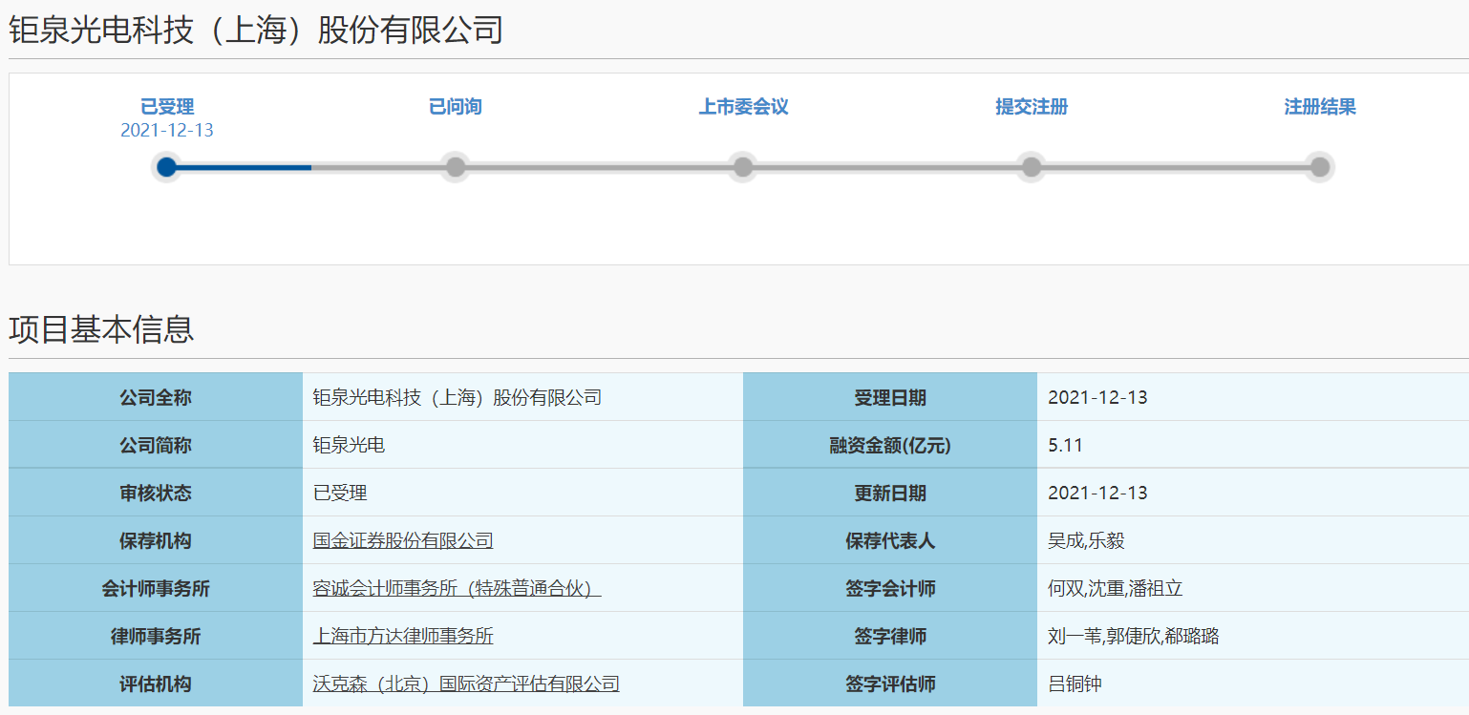The height and width of the screenshot is (715, 1469).
Task: Click the 受理日期 header cell
Action: pyautogui.click(x=890, y=397)
